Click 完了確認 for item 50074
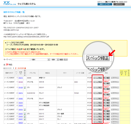Viewport: 131px width, 124px height. coord(106,94)
